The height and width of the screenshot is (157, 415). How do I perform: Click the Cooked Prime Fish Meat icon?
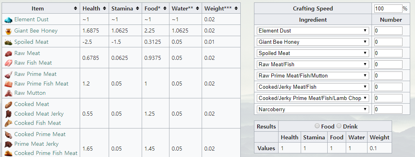(x=8, y=153)
